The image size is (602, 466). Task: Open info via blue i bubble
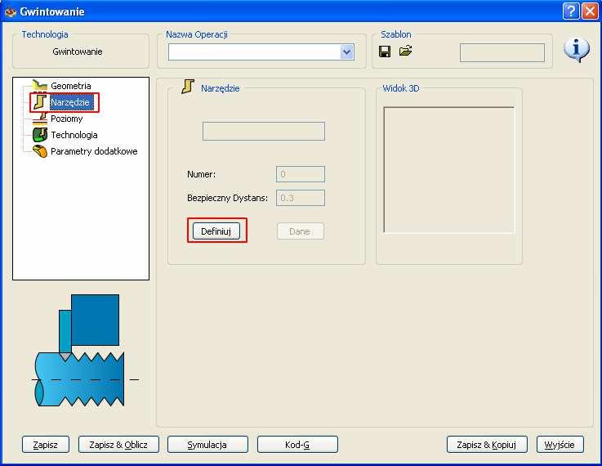[577, 50]
